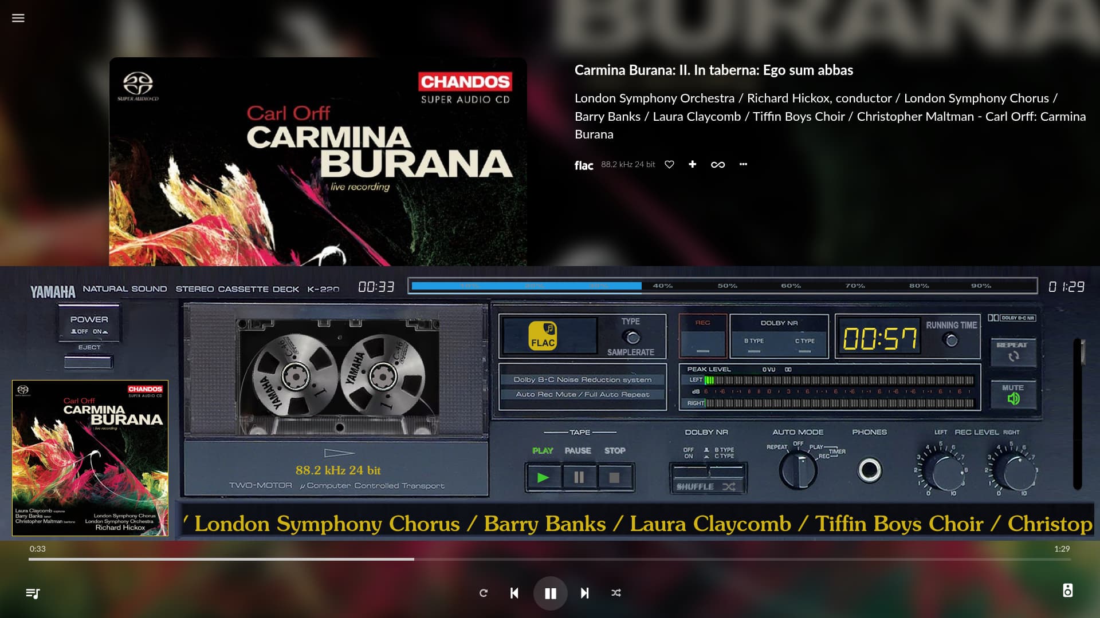
Task: Open the three-dots more options menu
Action: (743, 165)
